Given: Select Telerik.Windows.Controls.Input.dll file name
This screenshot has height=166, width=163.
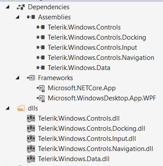Looking at the screenshot, I should (x=87, y=139).
